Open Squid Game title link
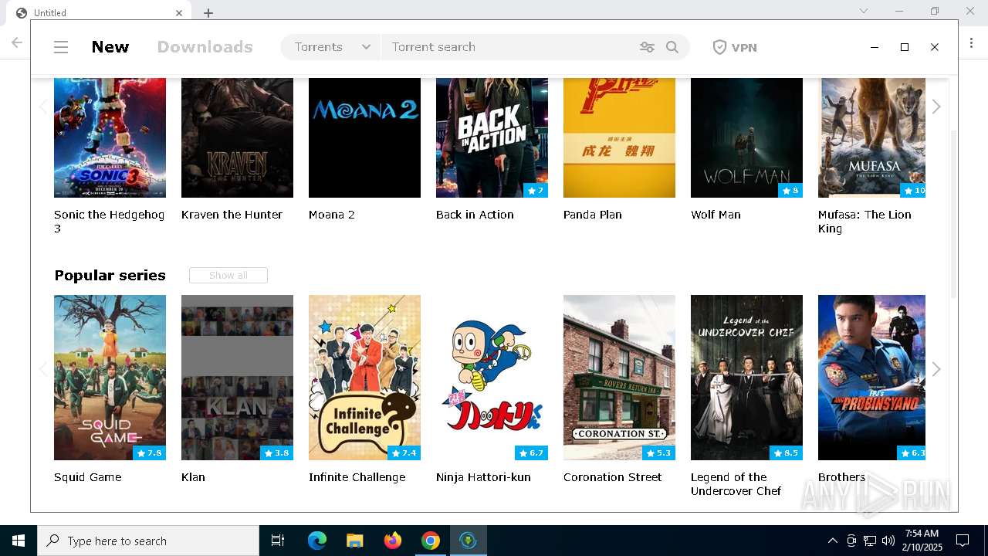Screen dimensions: 988x556 tap(88, 477)
